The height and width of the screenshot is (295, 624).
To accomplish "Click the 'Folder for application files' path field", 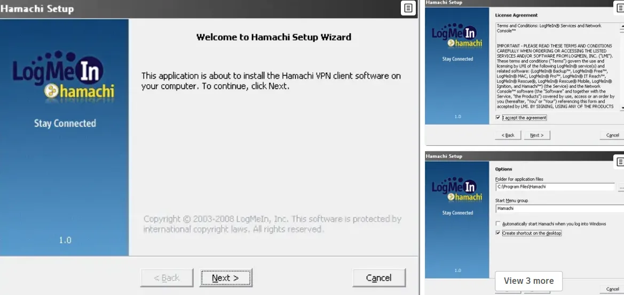I will coord(555,187).
